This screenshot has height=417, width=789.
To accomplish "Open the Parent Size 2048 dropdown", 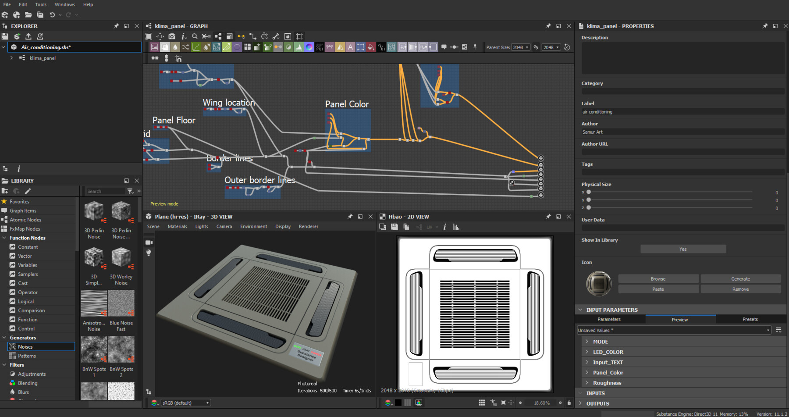I will [521, 47].
